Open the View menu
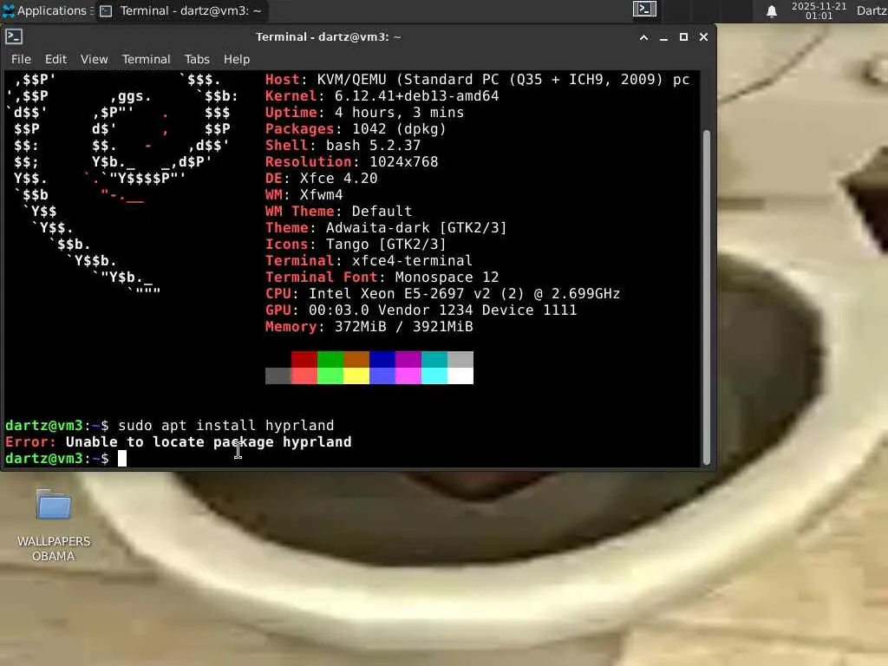This screenshot has width=888, height=666. 94,60
